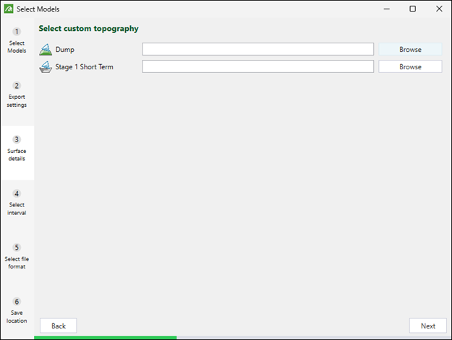Select step 4 number circle
Image resolution: width=452 pixels, height=340 pixels.
point(17,193)
